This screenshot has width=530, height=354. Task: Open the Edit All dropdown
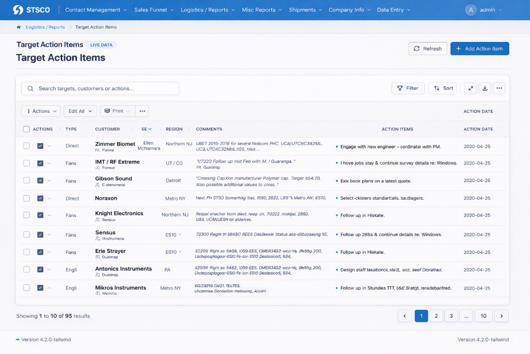[x=80, y=111]
